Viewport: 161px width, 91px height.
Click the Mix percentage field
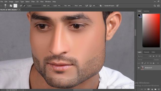tap(69, 6)
